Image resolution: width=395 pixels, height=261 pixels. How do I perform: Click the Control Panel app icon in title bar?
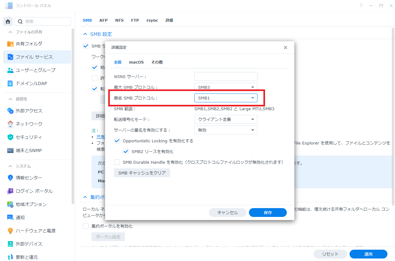point(9,6)
